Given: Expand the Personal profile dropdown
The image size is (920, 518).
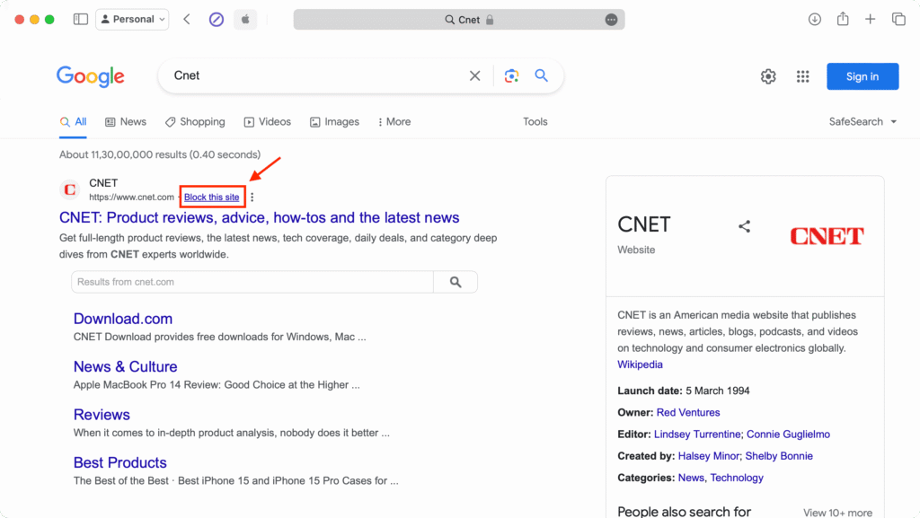Looking at the screenshot, I should point(133,20).
